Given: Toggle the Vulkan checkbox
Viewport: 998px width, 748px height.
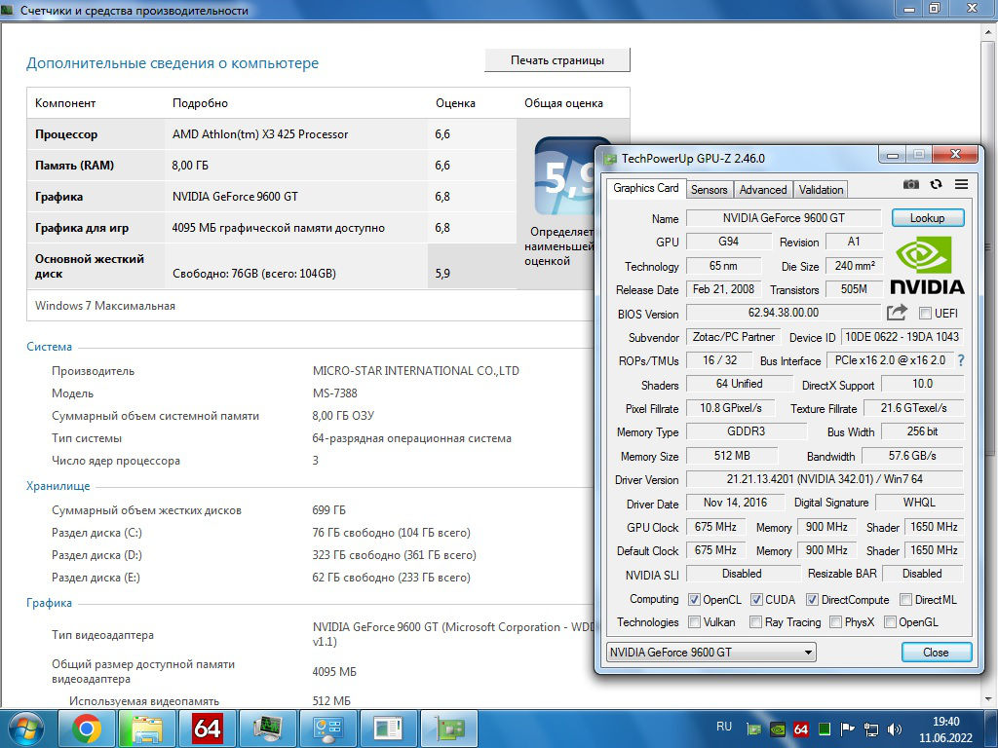Looking at the screenshot, I should click(694, 622).
